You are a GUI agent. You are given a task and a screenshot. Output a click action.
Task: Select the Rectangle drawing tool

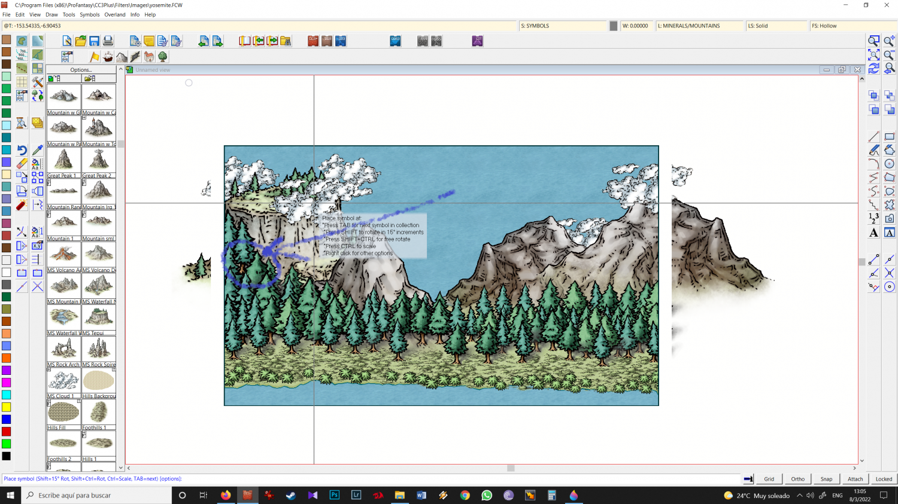pos(890,136)
